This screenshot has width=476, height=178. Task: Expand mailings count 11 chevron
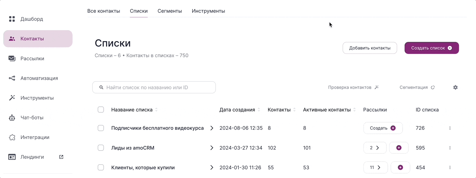379,168
